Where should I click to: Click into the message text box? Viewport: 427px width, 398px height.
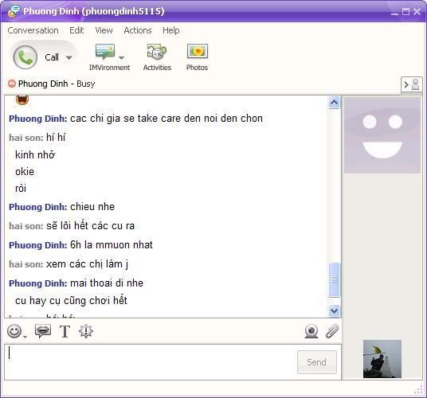151,362
